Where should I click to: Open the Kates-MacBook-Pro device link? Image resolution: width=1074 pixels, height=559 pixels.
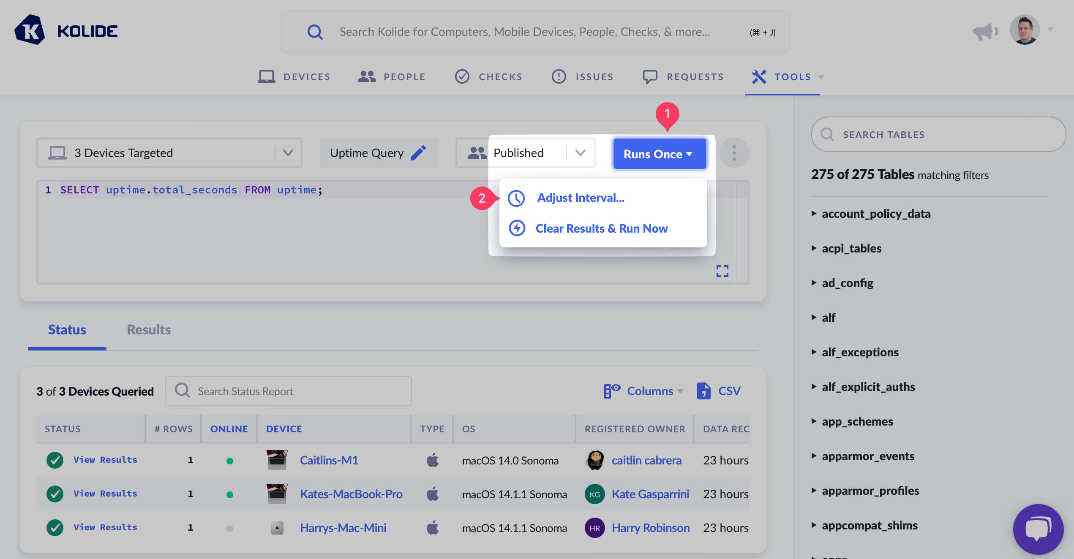[351, 494]
